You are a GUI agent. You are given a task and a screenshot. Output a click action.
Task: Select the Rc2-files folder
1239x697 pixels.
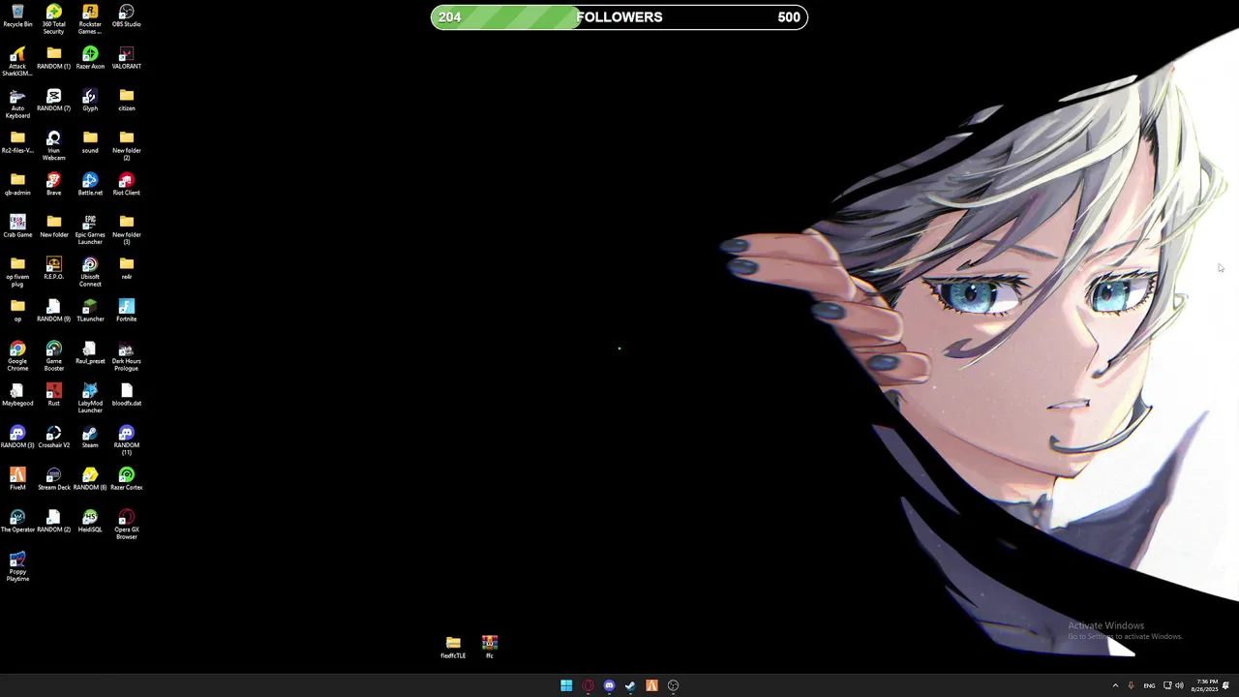(17, 142)
